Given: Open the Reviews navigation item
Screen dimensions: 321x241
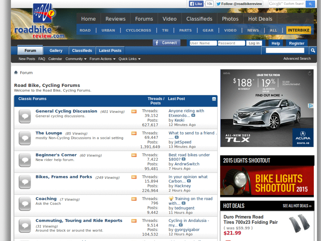Looking at the screenshot, I should click(115, 19).
